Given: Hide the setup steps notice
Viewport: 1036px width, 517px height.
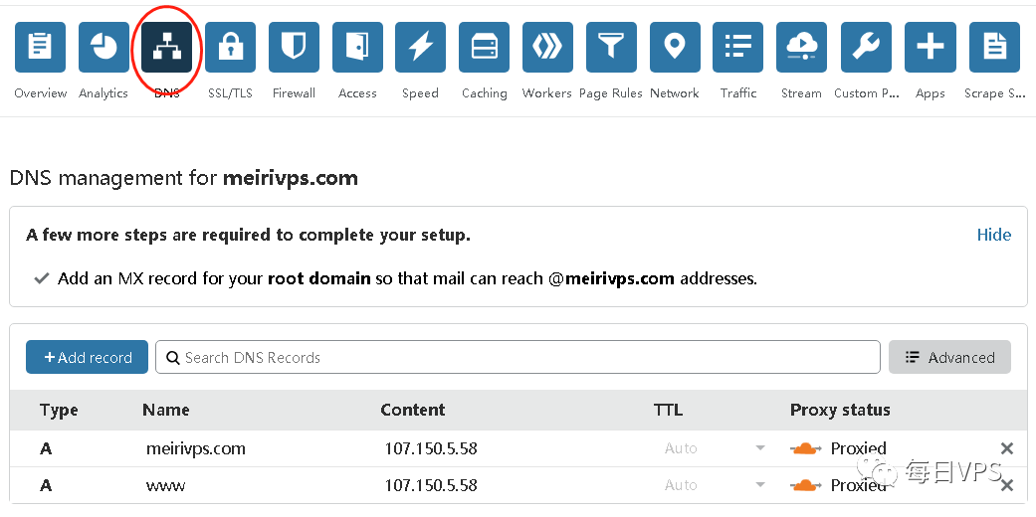Looking at the screenshot, I should click(x=993, y=235).
